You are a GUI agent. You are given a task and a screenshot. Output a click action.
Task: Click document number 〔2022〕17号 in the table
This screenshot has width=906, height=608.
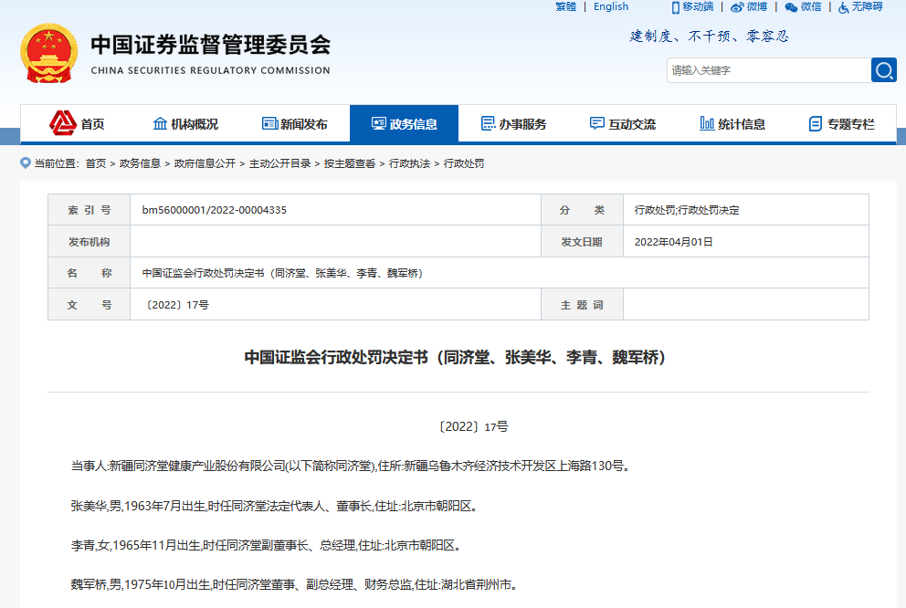(x=176, y=305)
